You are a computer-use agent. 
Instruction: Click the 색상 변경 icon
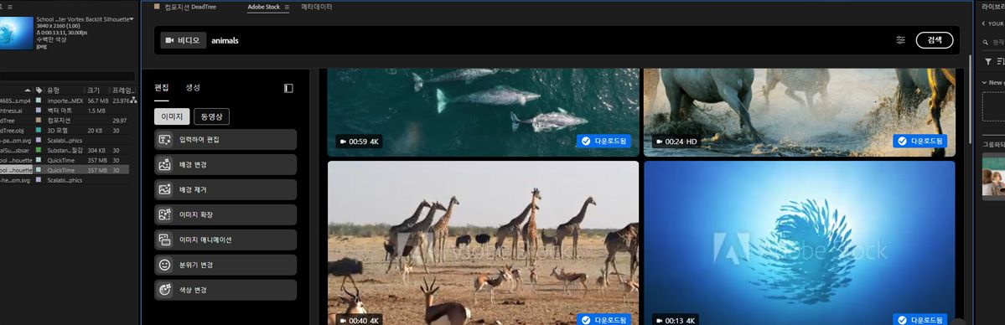pyautogui.click(x=165, y=290)
